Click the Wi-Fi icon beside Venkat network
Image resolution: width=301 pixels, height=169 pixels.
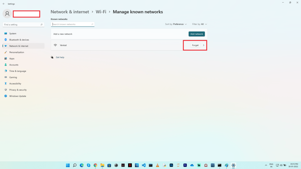pyautogui.click(x=55, y=45)
